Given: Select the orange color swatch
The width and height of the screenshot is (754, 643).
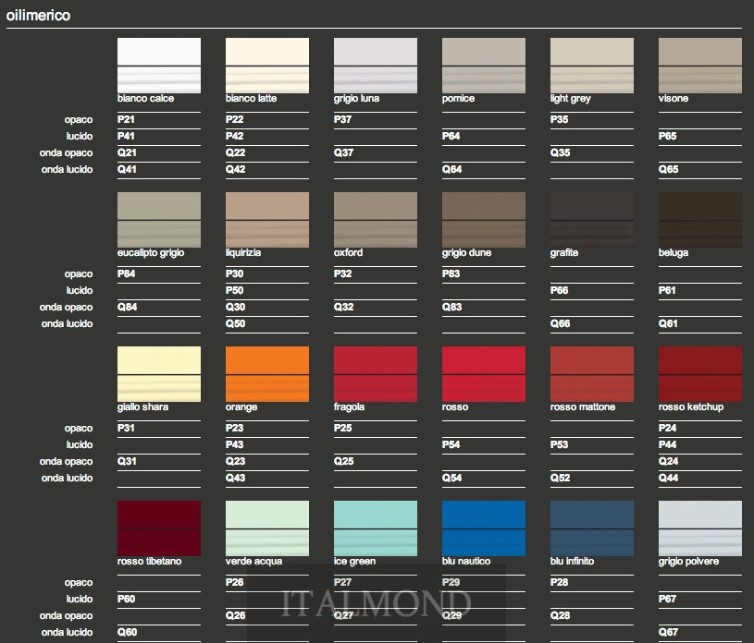Looking at the screenshot, I should click(x=266, y=374).
